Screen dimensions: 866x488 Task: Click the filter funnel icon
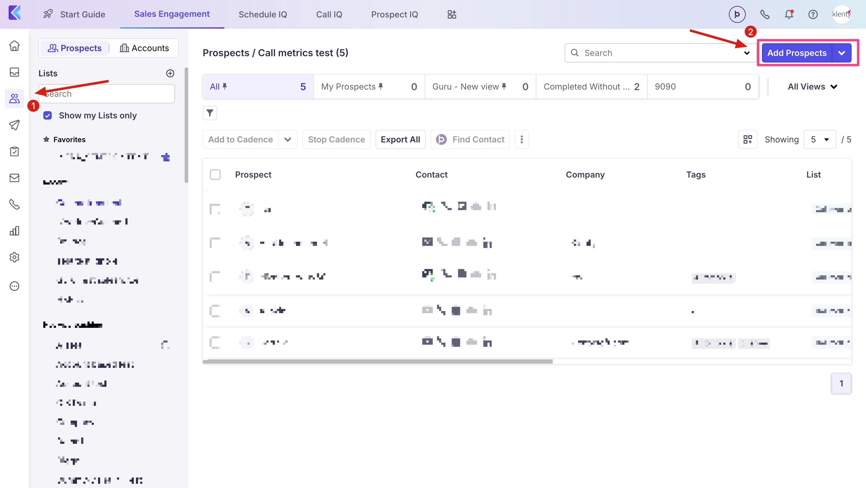point(210,113)
